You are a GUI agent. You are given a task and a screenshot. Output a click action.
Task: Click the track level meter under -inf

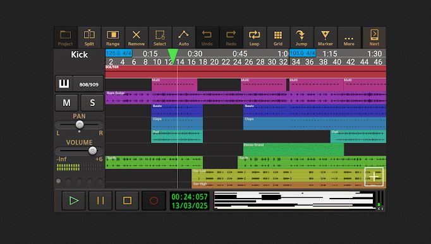[79, 167]
